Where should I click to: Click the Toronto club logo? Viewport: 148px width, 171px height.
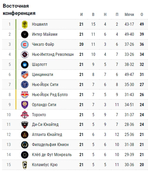point(25,115)
